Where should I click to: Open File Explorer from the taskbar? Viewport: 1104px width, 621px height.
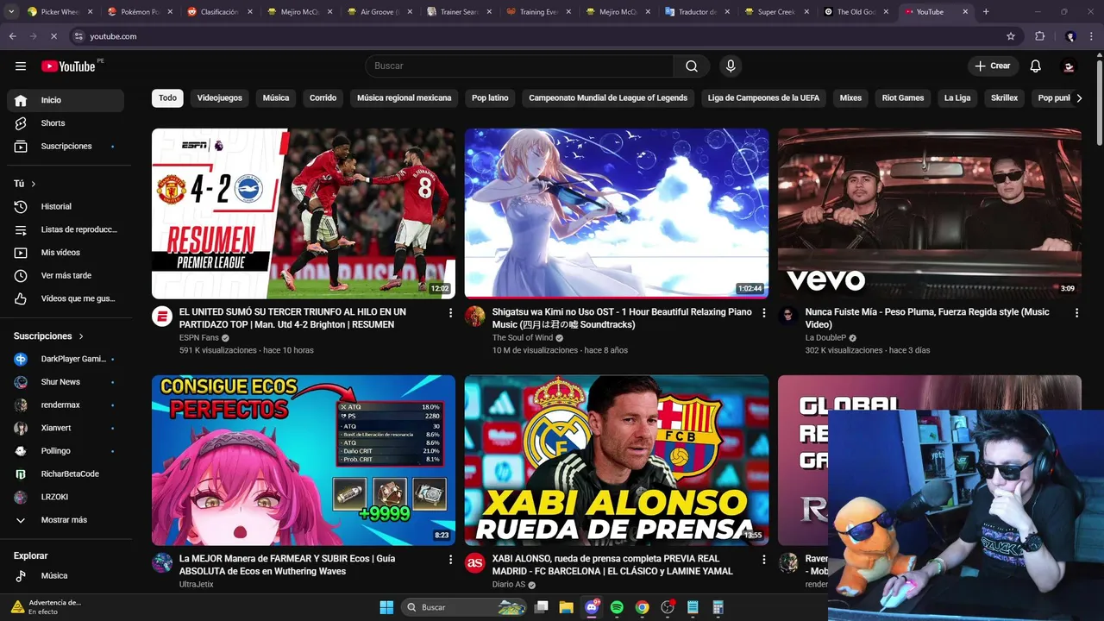click(x=566, y=607)
